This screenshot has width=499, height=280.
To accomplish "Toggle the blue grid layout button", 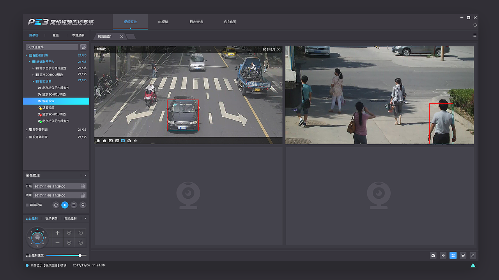I will [x=453, y=255].
